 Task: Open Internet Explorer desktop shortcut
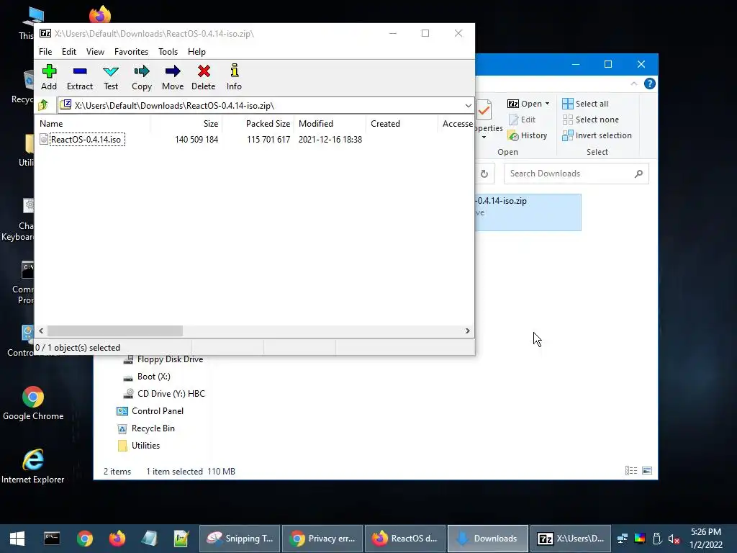tap(33, 467)
